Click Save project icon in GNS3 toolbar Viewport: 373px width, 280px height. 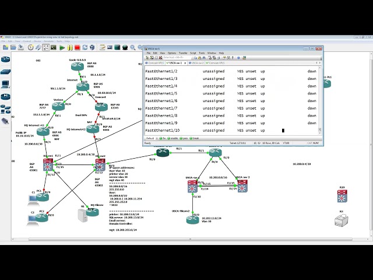21,47
